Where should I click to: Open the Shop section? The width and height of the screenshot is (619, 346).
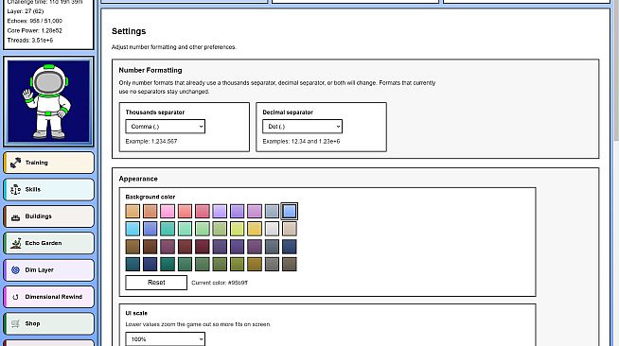(49, 323)
